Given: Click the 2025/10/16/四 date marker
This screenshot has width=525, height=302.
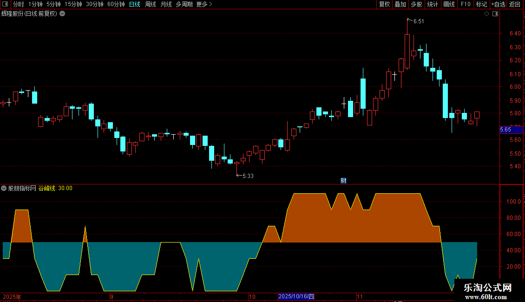Looking at the screenshot, I should coord(296,296).
